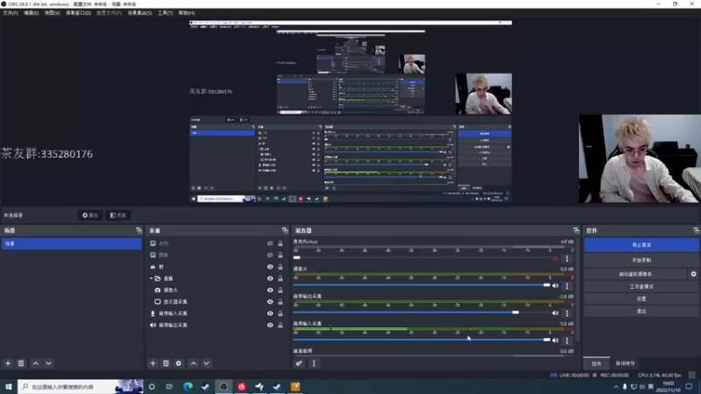Remove selected scene with trash icon
The image size is (701, 394).
tap(21, 363)
